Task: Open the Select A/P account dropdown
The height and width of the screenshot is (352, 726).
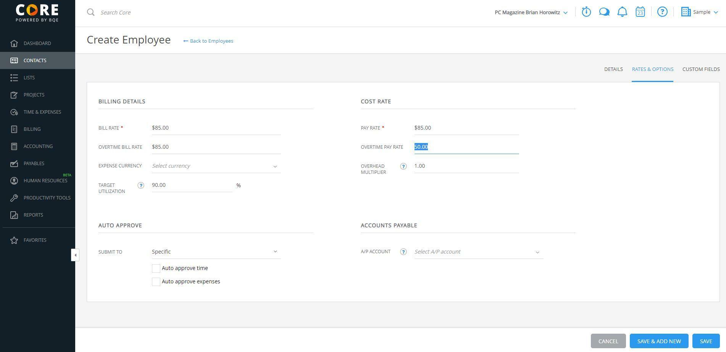Action: tap(478, 252)
